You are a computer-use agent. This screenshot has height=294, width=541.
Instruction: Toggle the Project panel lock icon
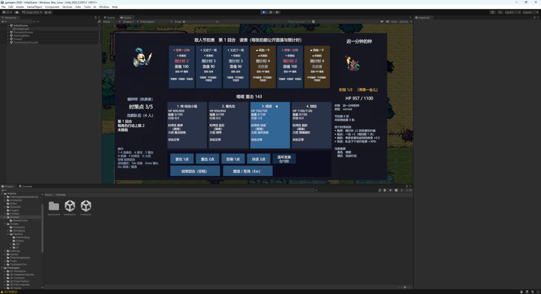pos(406,186)
